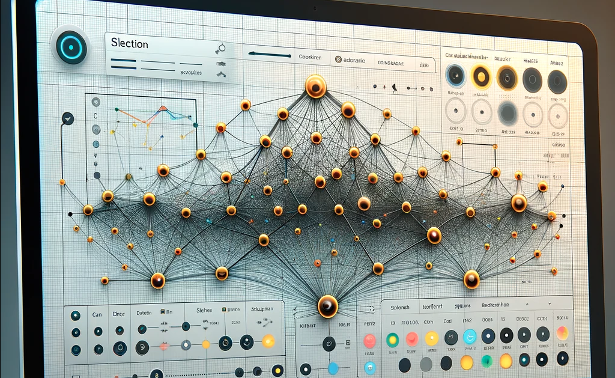
Task: Enable the green checkbox beside Unvde
Action: [x=225, y=309]
